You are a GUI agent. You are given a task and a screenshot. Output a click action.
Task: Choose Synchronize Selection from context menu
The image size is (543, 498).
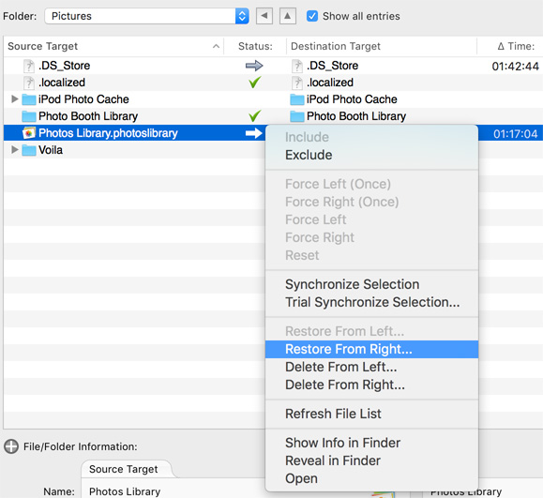click(x=371, y=284)
